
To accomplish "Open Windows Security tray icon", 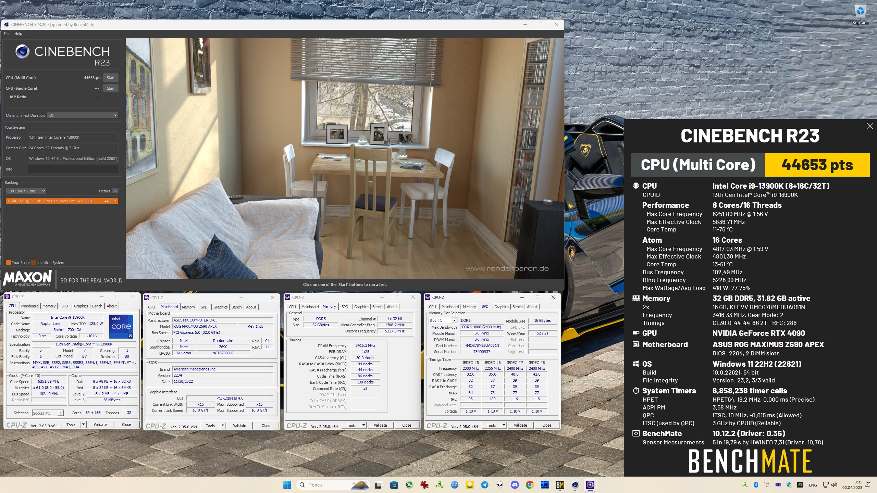I will coord(789,485).
